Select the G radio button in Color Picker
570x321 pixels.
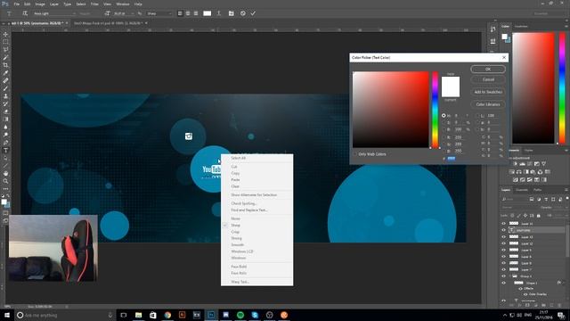[444, 144]
